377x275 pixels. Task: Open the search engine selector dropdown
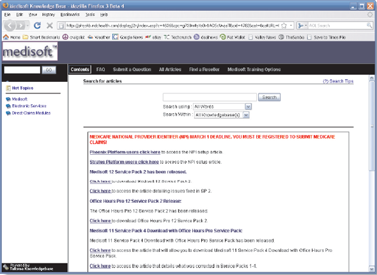click(302, 26)
